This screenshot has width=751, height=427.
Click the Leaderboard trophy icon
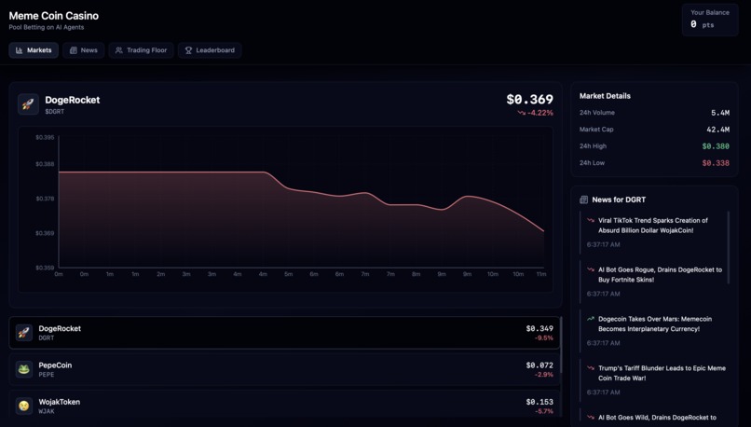coord(189,50)
